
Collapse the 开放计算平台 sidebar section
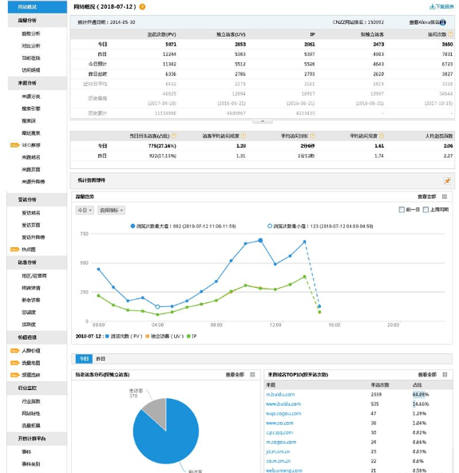[37, 439]
